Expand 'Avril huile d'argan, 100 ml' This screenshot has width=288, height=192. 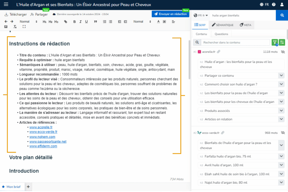281,165
